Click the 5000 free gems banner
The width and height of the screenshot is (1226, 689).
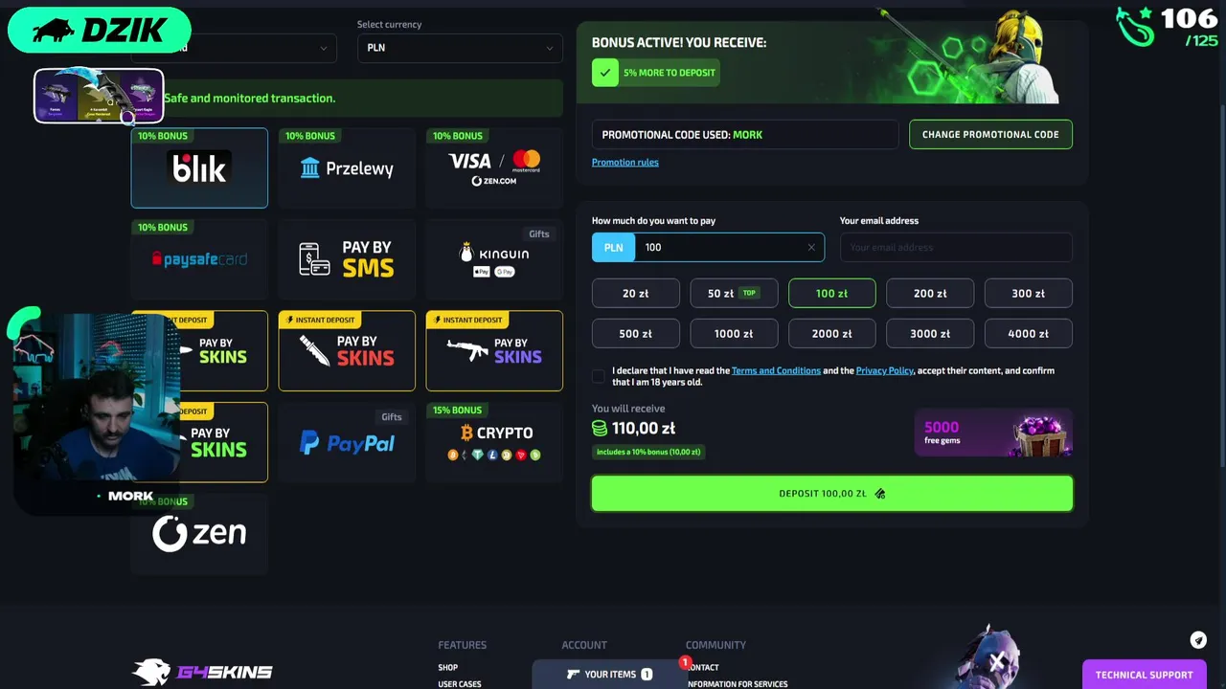(993, 433)
